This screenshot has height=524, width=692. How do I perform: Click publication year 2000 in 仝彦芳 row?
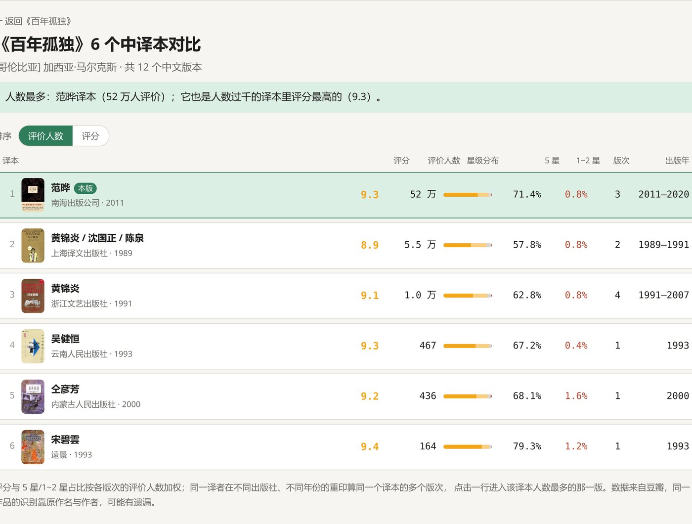tap(678, 396)
